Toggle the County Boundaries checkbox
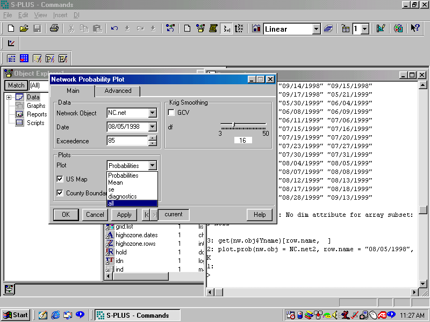430x322 pixels. pos(60,193)
